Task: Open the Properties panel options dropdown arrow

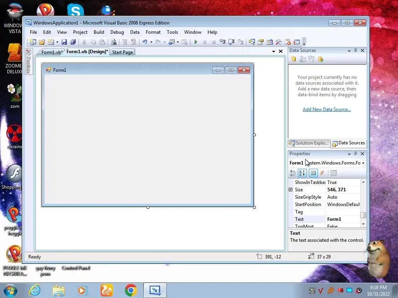Action: pyautogui.click(x=349, y=154)
